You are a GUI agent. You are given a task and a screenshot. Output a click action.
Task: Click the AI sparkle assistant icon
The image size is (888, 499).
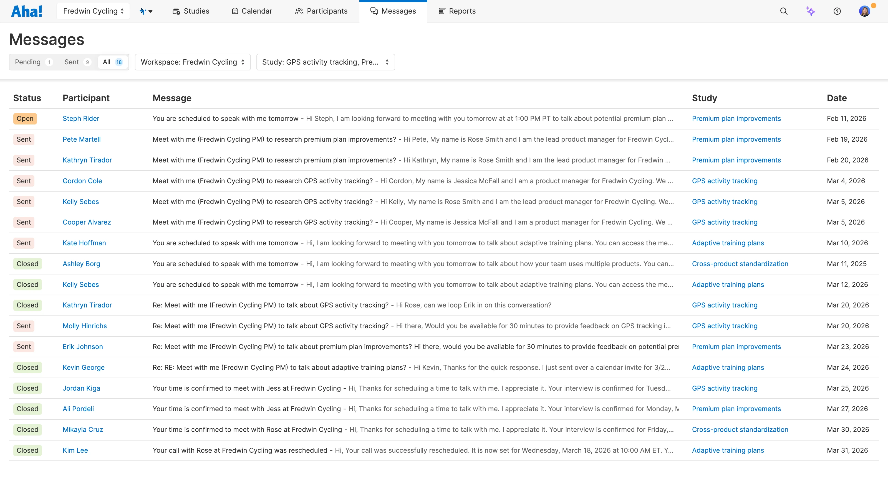coord(811,11)
